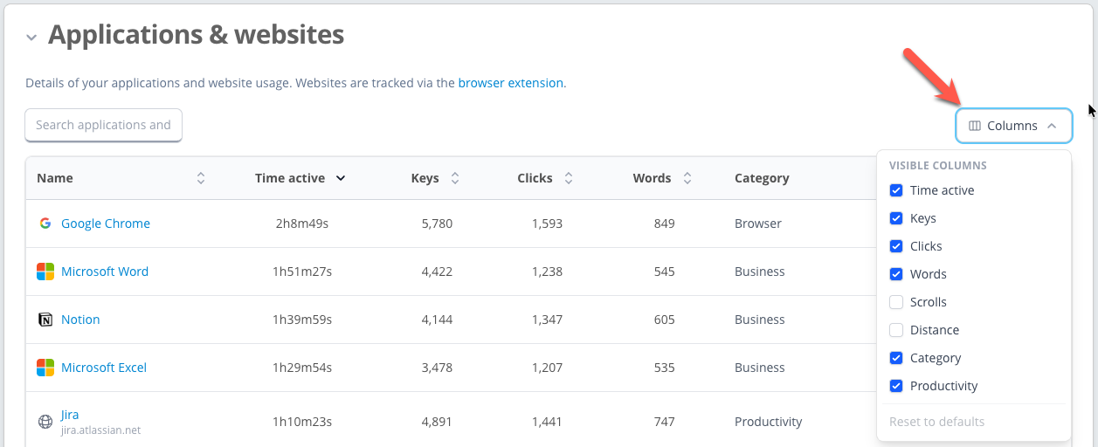
Task: Click the Productivity category cell for Jira
Action: click(769, 422)
